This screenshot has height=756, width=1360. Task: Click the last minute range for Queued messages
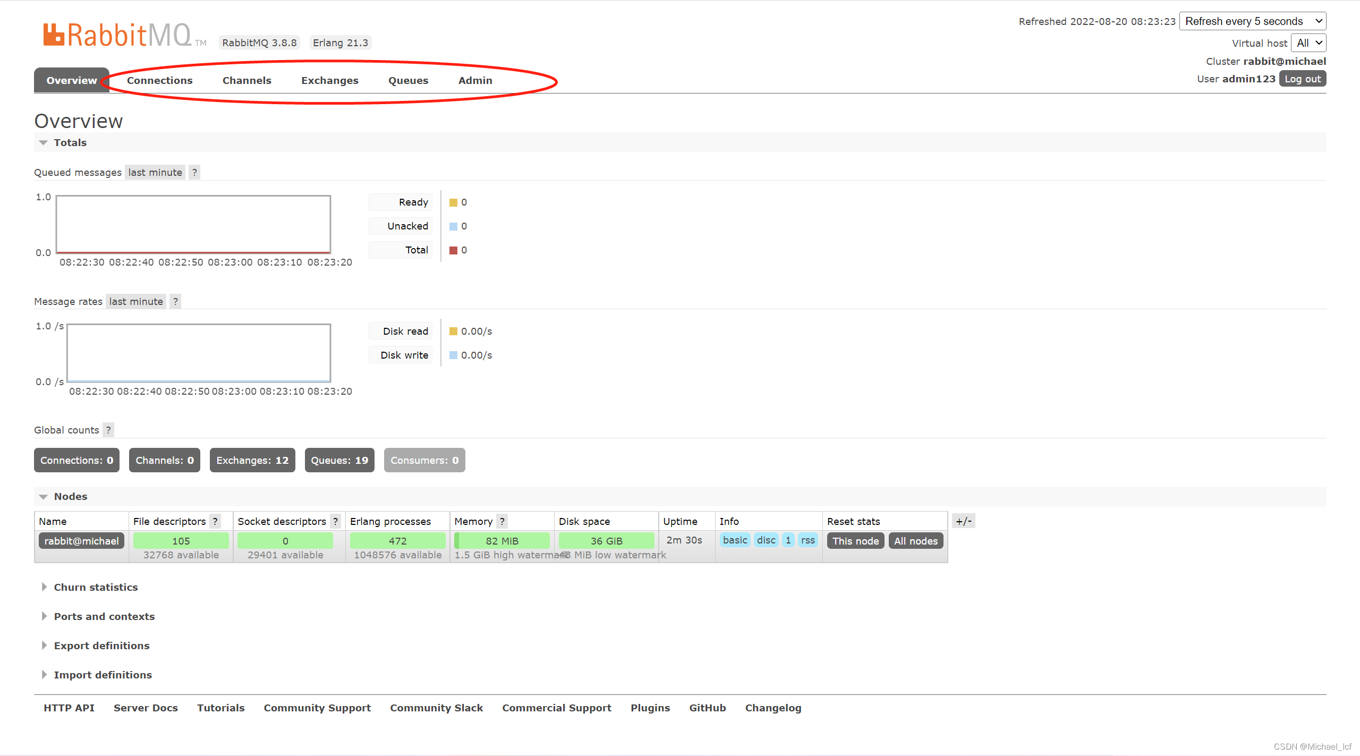click(155, 172)
